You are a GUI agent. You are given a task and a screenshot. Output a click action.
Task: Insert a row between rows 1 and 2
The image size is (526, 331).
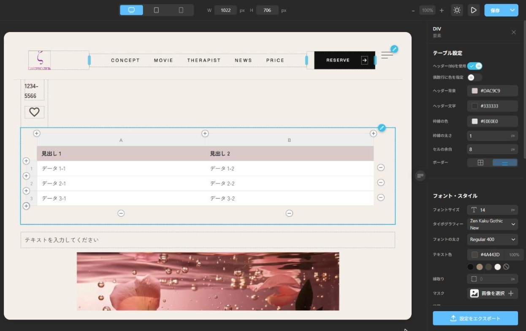[x=26, y=176]
